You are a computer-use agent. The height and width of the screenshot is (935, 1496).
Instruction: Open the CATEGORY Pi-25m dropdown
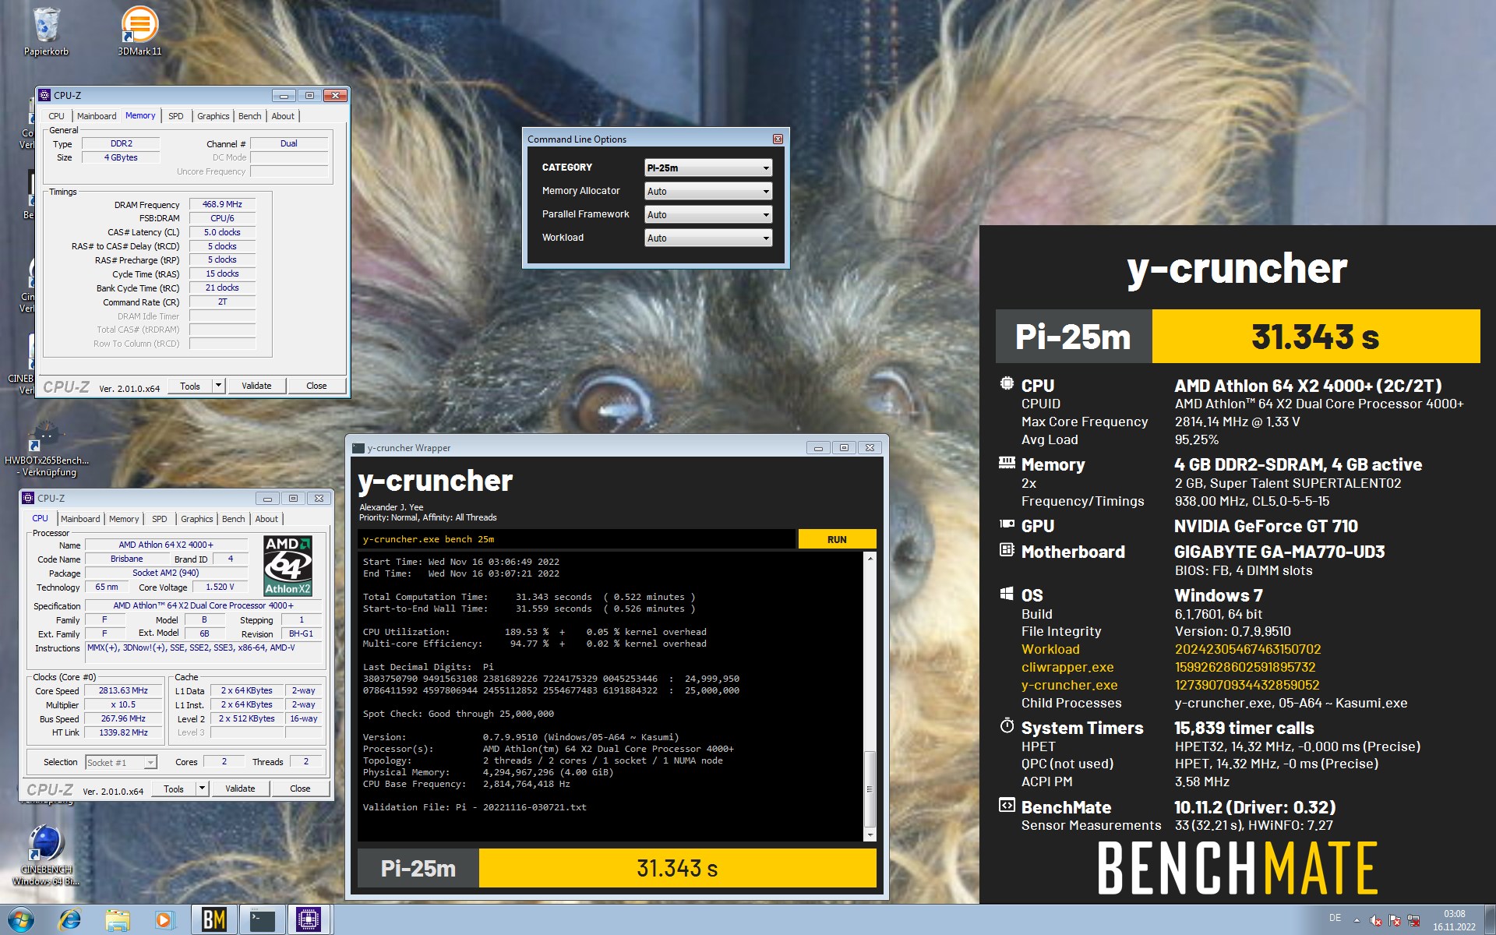(708, 168)
